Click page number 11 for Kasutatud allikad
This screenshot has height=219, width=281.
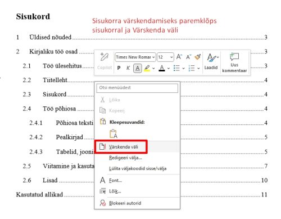264,195
